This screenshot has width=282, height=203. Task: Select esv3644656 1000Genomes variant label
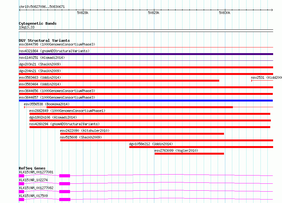click(x=57, y=91)
